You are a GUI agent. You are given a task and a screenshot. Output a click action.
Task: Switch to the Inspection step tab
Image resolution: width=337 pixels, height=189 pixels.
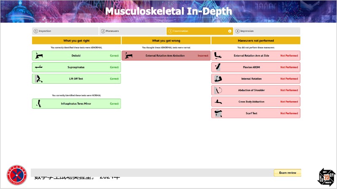pyautogui.click(x=65, y=31)
